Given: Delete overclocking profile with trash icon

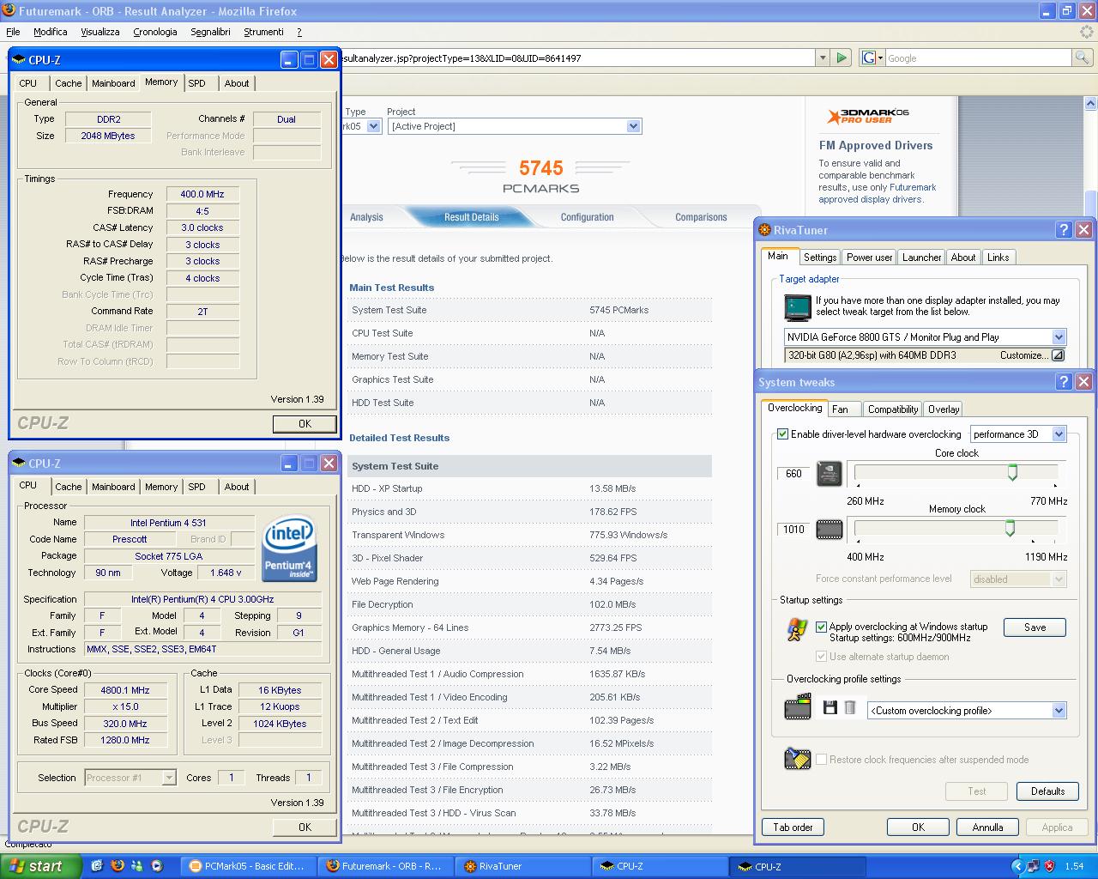Looking at the screenshot, I should [x=850, y=708].
